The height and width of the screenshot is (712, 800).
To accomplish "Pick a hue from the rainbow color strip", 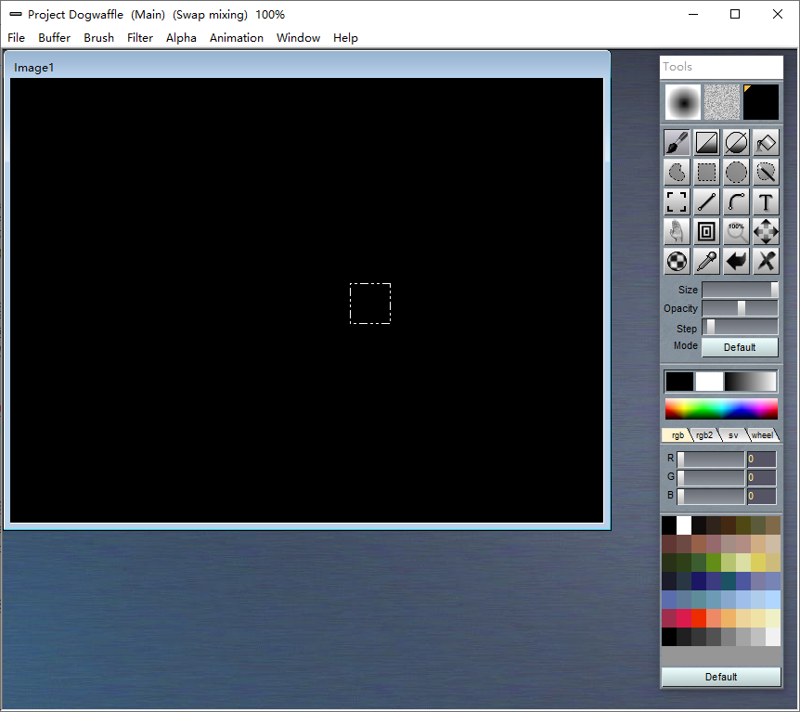I will (x=721, y=409).
